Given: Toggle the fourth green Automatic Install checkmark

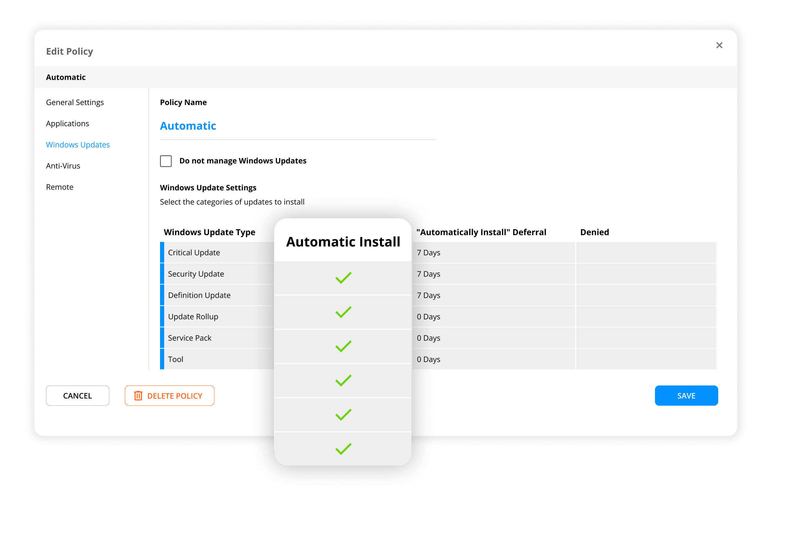Looking at the screenshot, I should tap(343, 380).
